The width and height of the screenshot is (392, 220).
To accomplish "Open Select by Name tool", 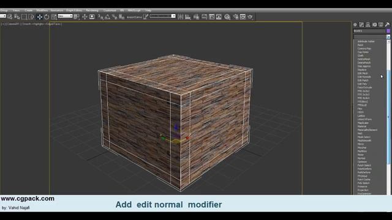I will (17, 16).
